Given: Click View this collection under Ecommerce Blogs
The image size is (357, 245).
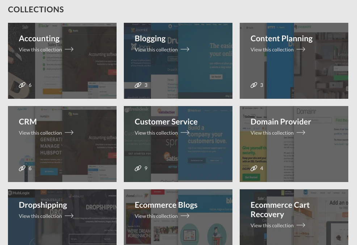Looking at the screenshot, I should [x=156, y=216].
